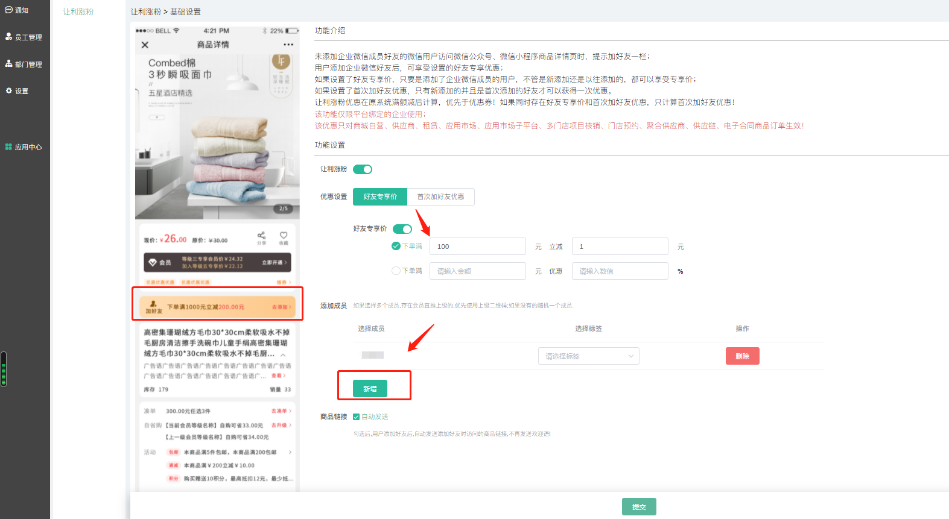949x519 pixels.
Task: Open the three-dot menu in phone preview
Action: (x=288, y=45)
